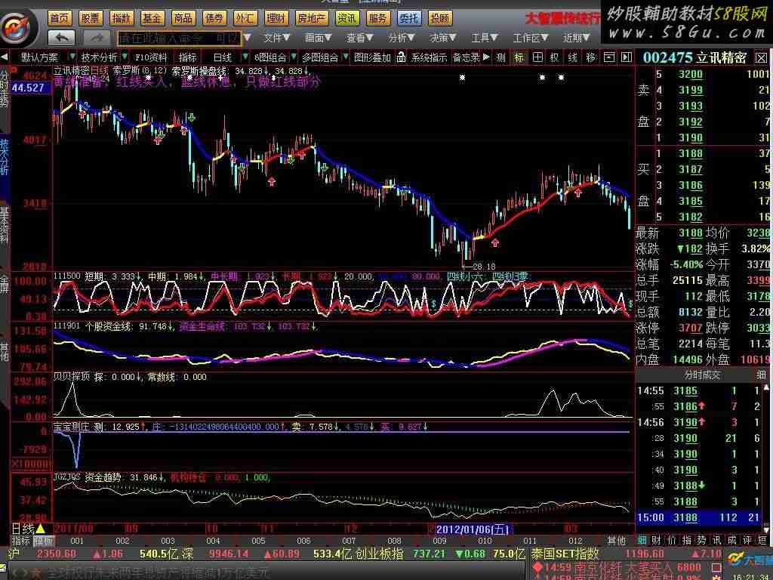Click the lock icon beside 图形叠加
This screenshot has height=580, width=773.
click(402, 57)
